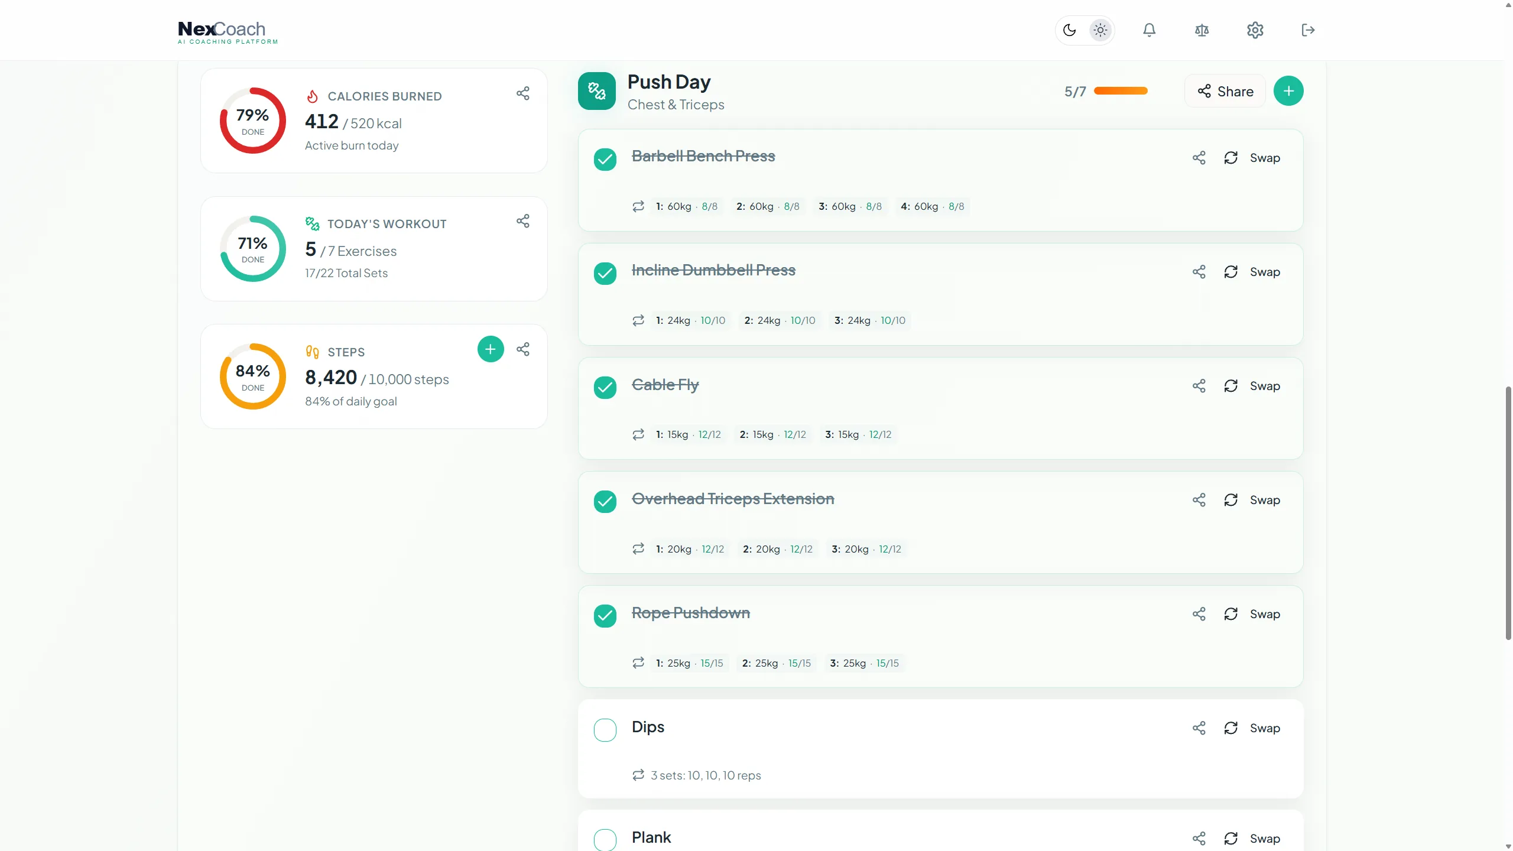Add an exercise to Push Day
Viewport: 1513px width, 851px height.
coord(1288,91)
